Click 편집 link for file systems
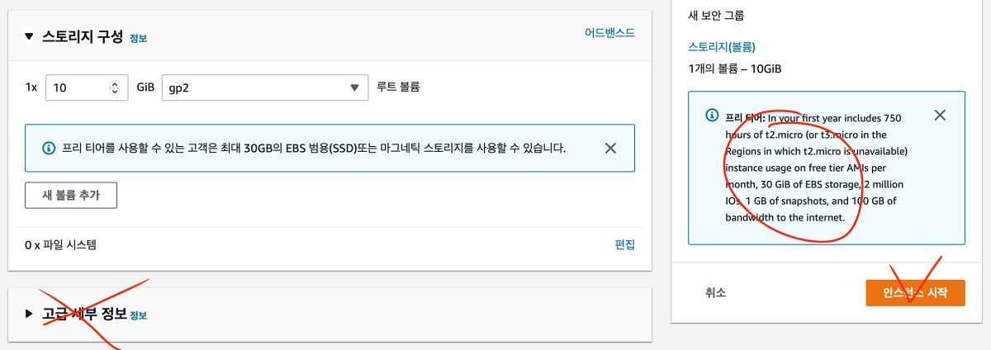 [624, 244]
